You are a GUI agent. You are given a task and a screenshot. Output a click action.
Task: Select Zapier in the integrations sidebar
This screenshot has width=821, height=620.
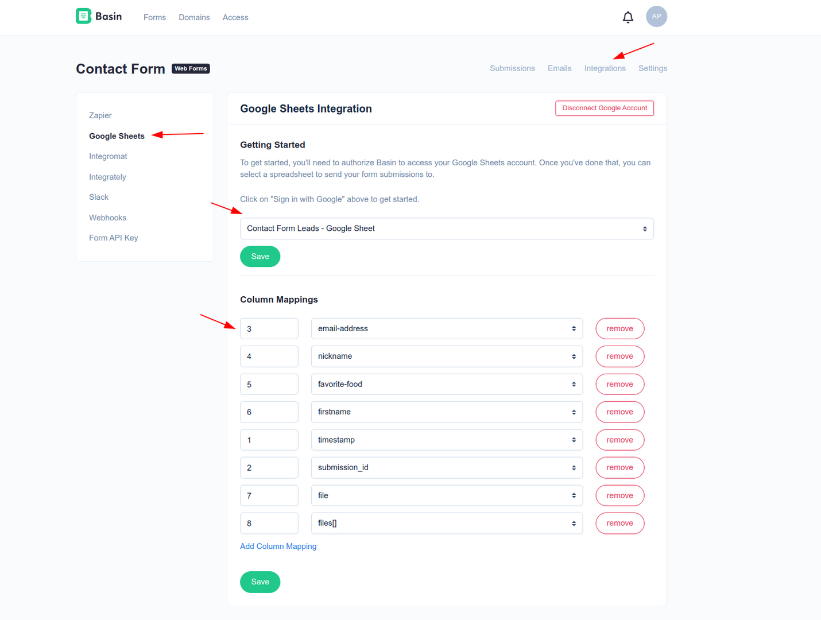100,115
